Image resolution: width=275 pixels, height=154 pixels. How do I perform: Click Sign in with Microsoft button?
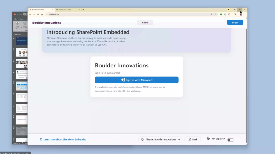137,80
